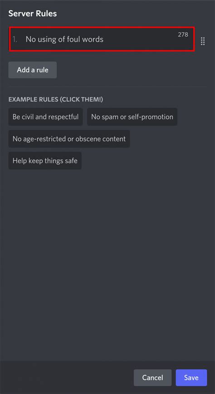The image size is (215, 394).
Task: Add the 'Help keep things safe' example rule
Action: 45,161
